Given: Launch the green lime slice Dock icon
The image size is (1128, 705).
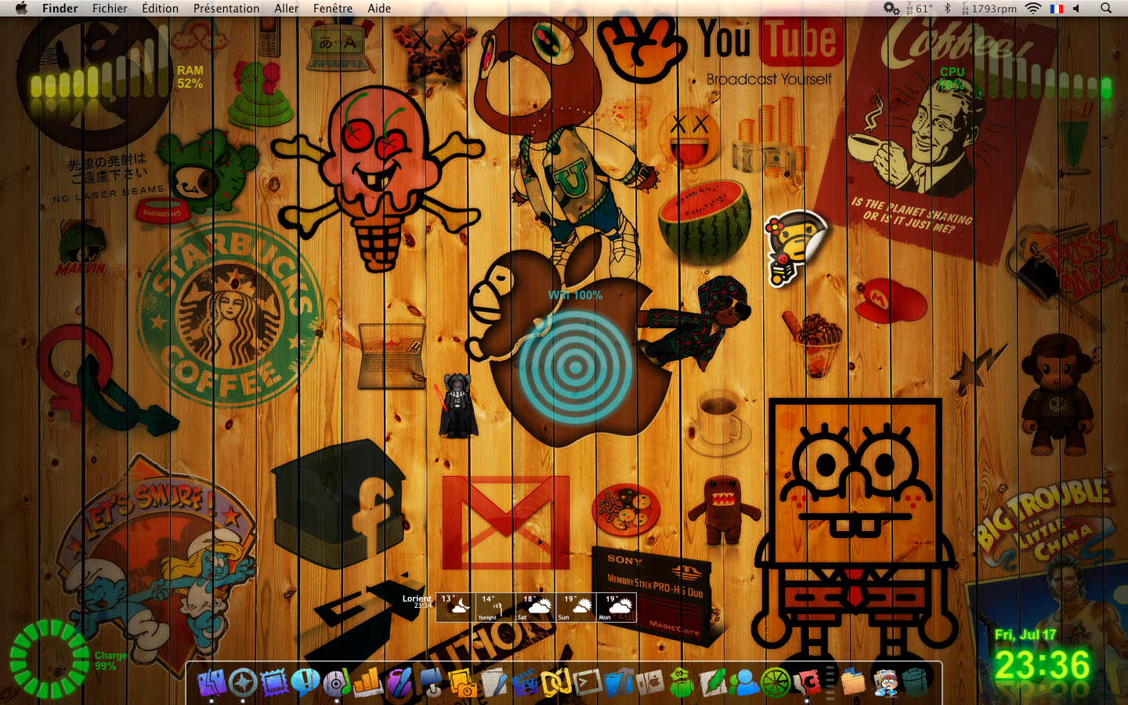Looking at the screenshot, I should [x=775, y=683].
